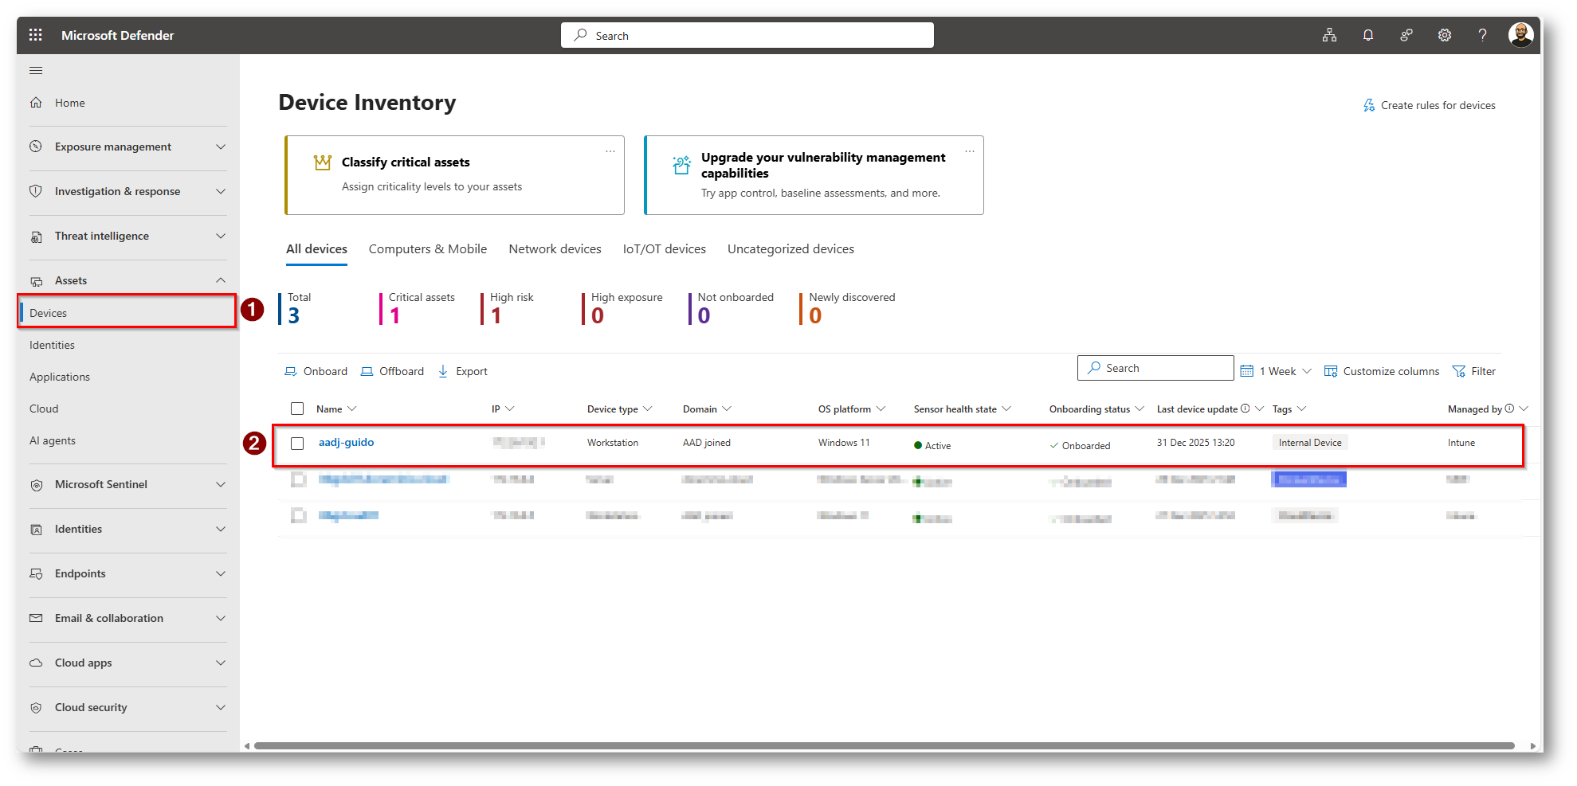
Task: Select the aadj-guido row checkbox
Action: click(297, 444)
